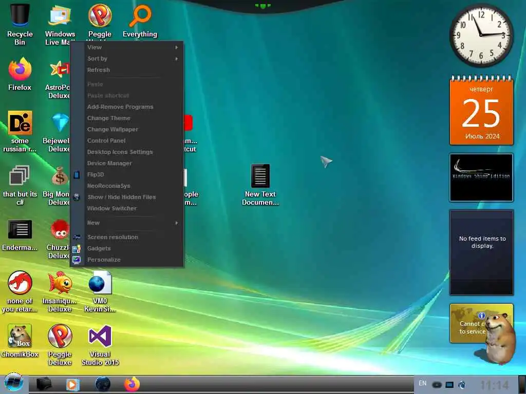Click the Windows Shine Edition gadget

coord(481,178)
